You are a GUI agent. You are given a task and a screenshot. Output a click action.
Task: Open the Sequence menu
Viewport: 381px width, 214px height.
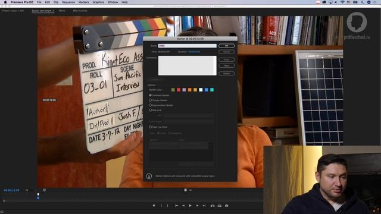point(68,2)
